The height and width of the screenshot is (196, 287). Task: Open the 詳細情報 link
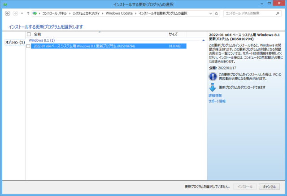pos(215,96)
